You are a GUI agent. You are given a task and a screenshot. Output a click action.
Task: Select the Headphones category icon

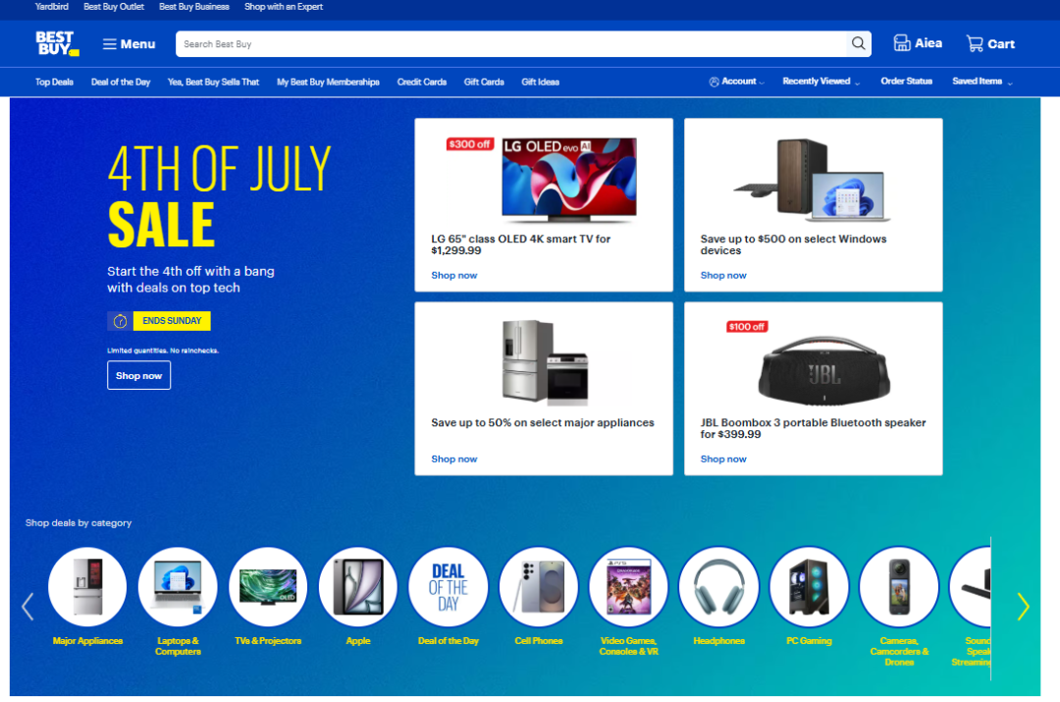click(x=718, y=586)
